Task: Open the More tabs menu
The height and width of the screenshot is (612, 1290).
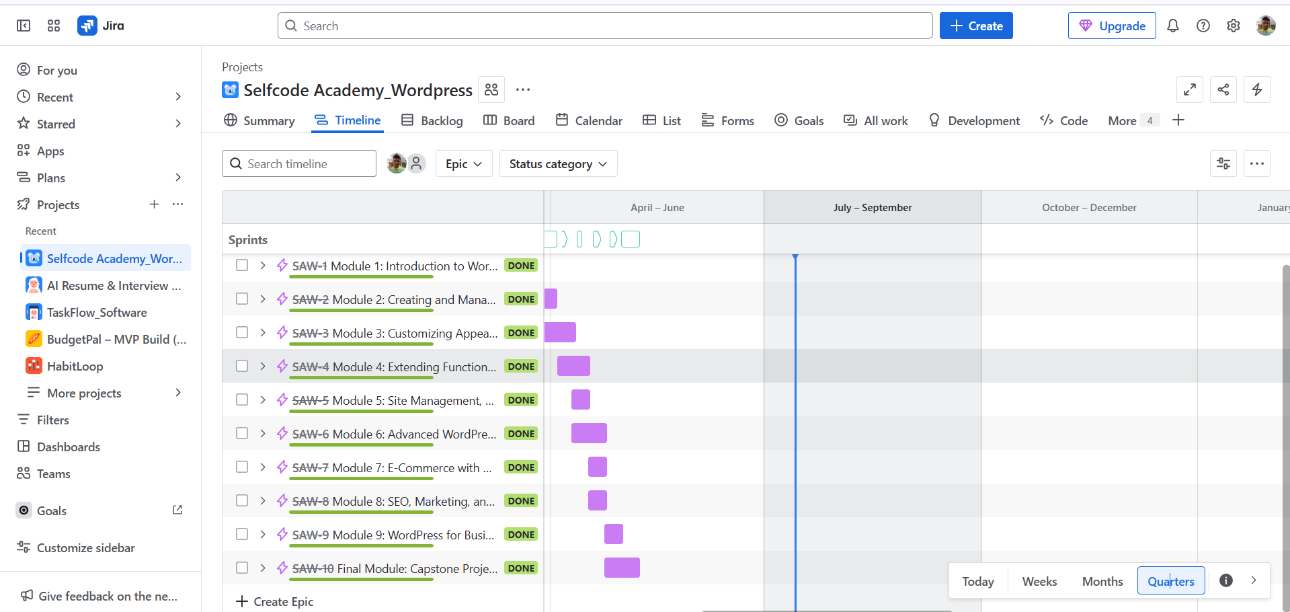Action: (1133, 120)
